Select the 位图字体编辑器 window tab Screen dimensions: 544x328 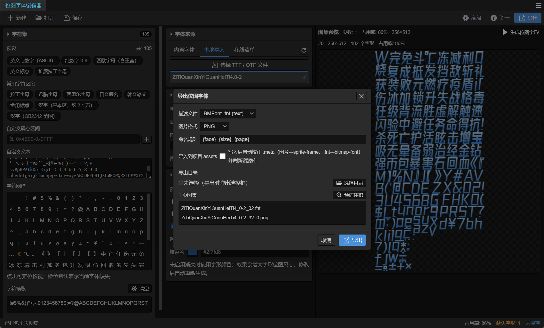pos(23,5)
